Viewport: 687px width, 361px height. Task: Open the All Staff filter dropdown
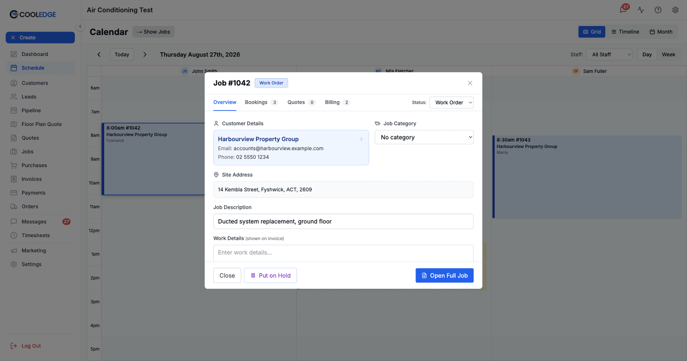pos(609,54)
